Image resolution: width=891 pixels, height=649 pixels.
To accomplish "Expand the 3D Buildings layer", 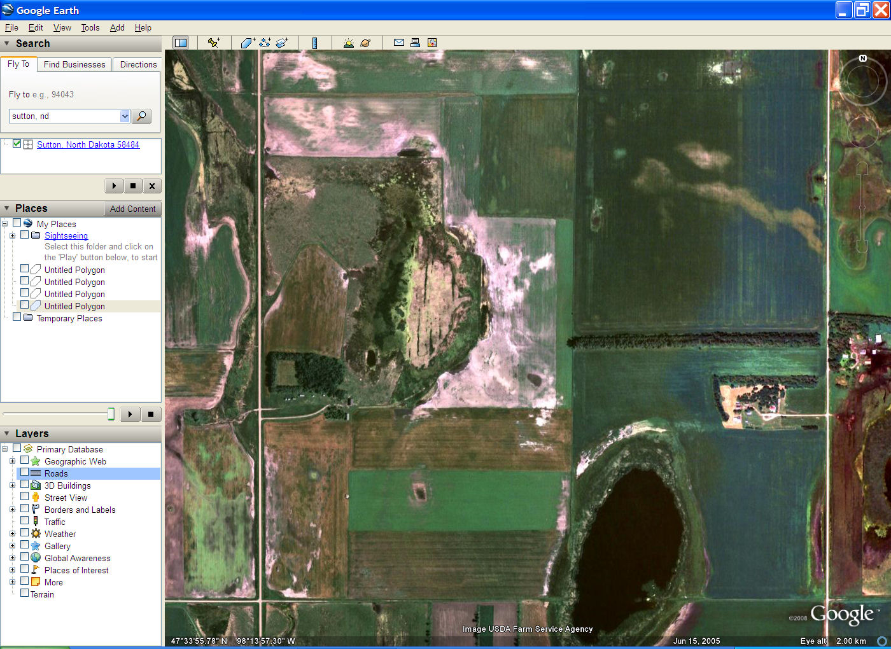I will [12, 485].
